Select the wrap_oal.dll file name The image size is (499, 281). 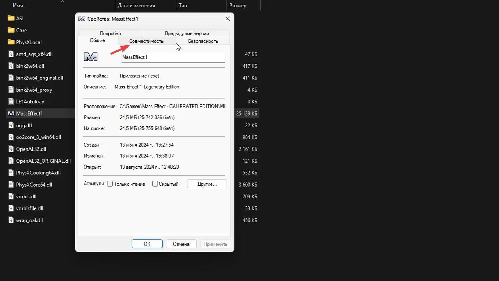29,220
